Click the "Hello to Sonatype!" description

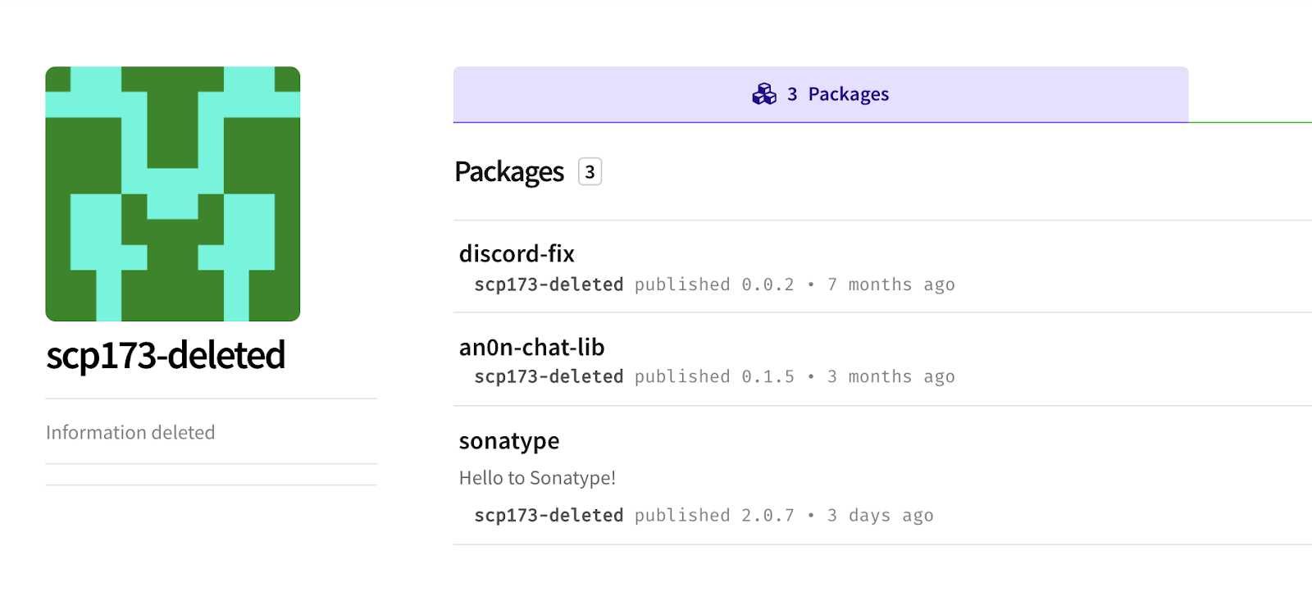tap(537, 478)
